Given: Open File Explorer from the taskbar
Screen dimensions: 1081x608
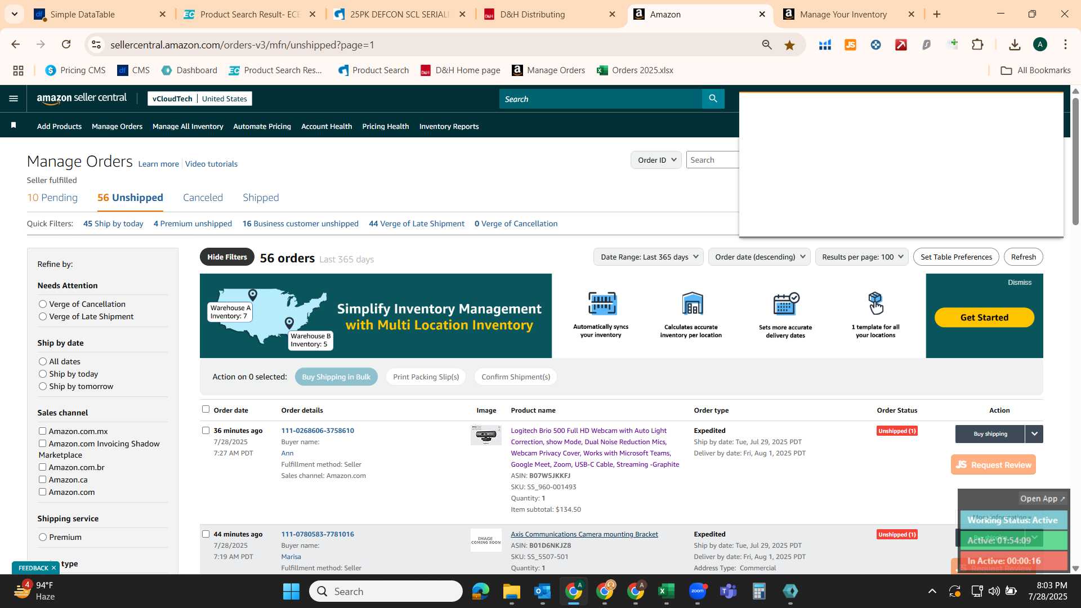Looking at the screenshot, I should click(511, 591).
